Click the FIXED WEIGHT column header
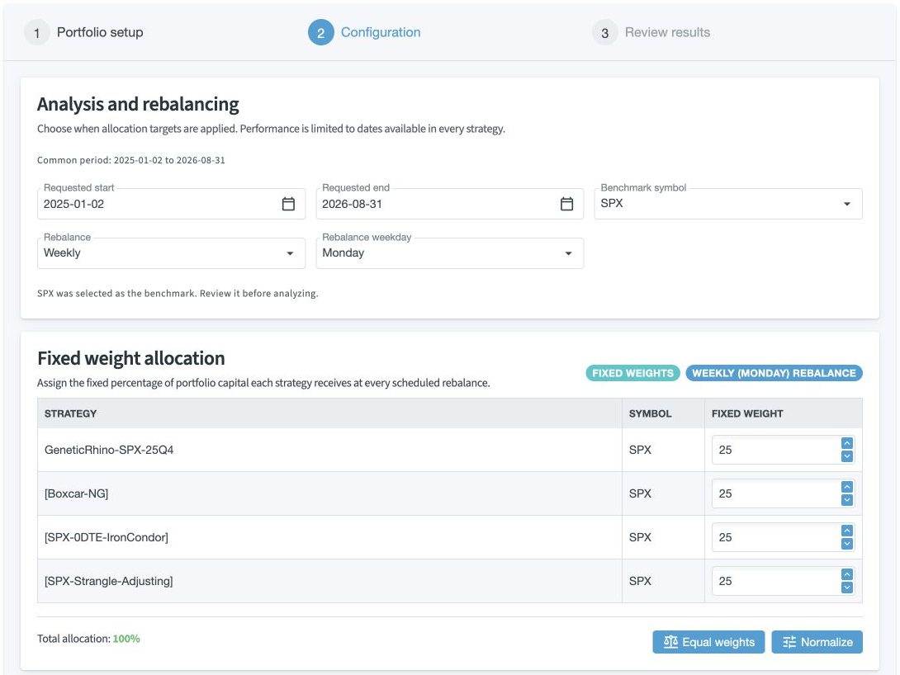This screenshot has width=900, height=675. [747, 413]
